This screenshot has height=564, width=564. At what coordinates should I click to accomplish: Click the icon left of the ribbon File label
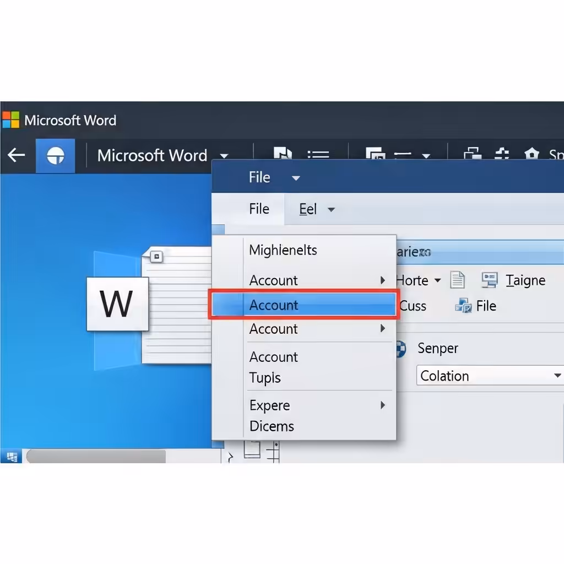(463, 306)
